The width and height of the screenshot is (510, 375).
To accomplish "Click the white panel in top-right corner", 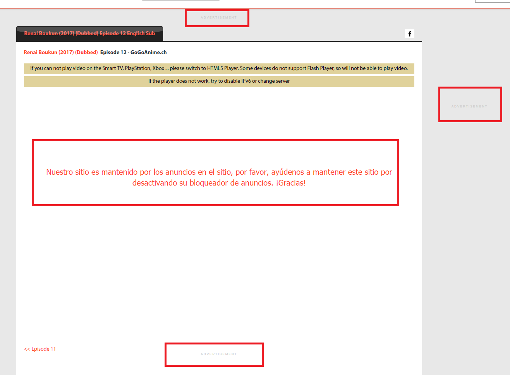I will click(x=492, y=2).
